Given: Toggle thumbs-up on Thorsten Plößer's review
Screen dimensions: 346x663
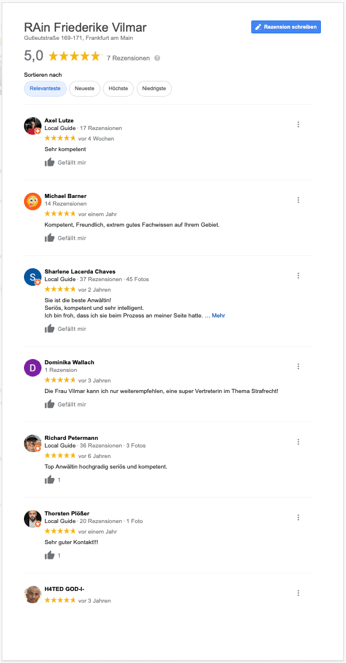Looking at the screenshot, I should [50, 555].
